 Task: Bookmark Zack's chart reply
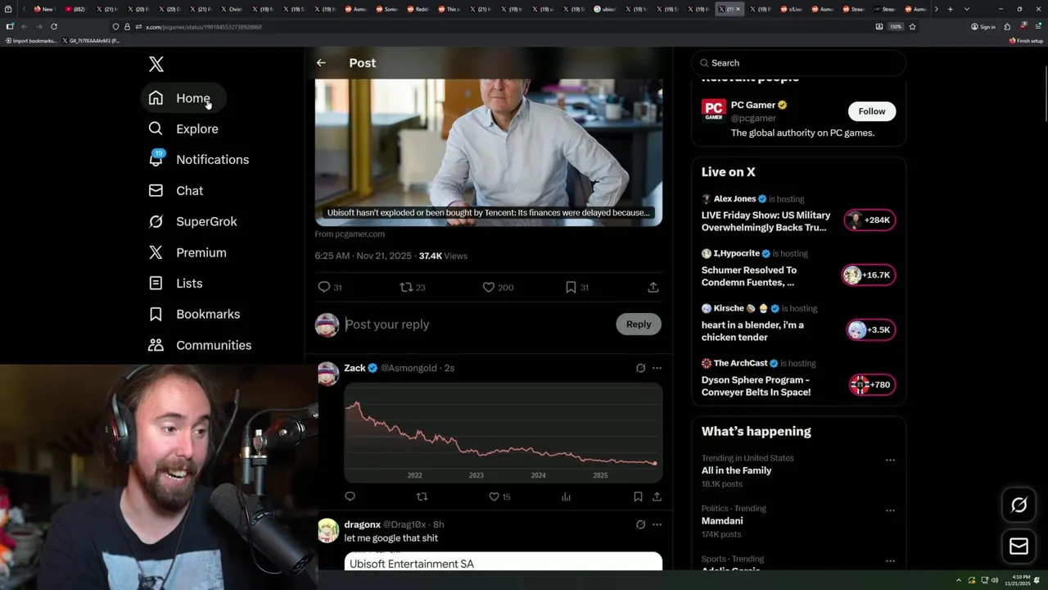[638, 497]
